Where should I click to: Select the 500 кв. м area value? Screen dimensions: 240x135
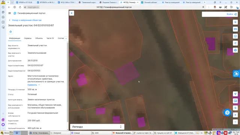[x=32, y=89]
